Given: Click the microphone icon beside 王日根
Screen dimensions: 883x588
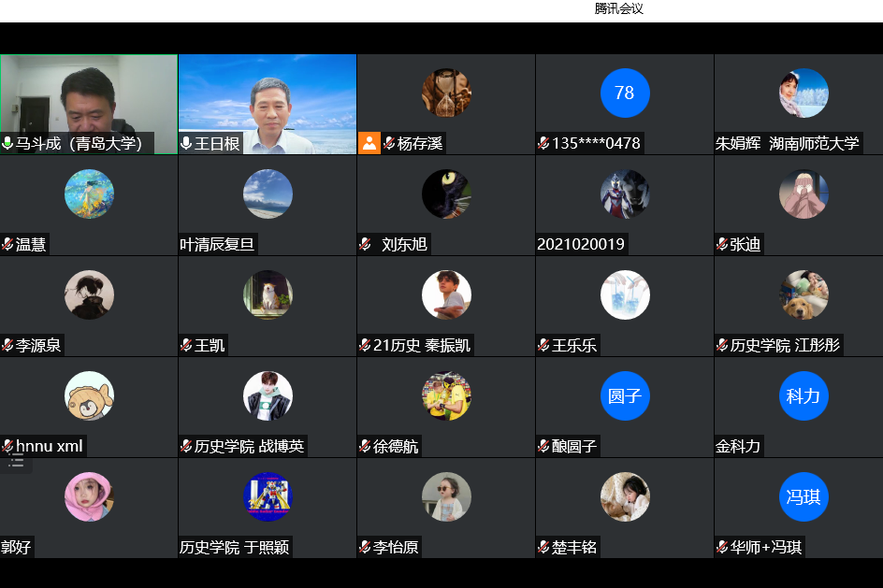Looking at the screenshot, I should 186,143.
